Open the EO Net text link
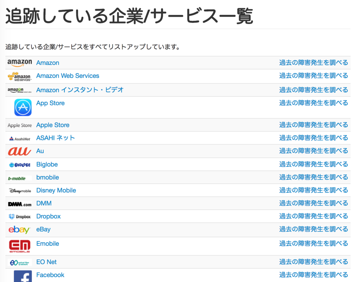This screenshot has height=282, width=360. coord(46,262)
